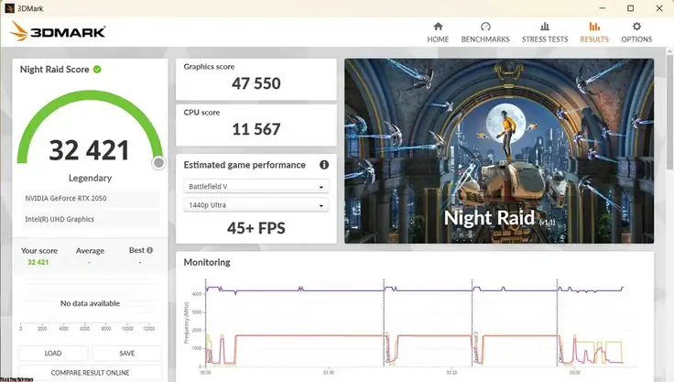Viewport: 674px width, 382px height.
Task: Click the green Your score value
Action: coord(38,262)
